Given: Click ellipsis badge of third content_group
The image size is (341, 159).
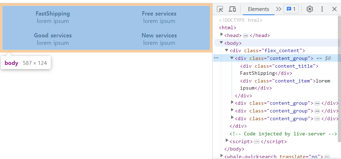Looking at the screenshot, I should 317,111.
